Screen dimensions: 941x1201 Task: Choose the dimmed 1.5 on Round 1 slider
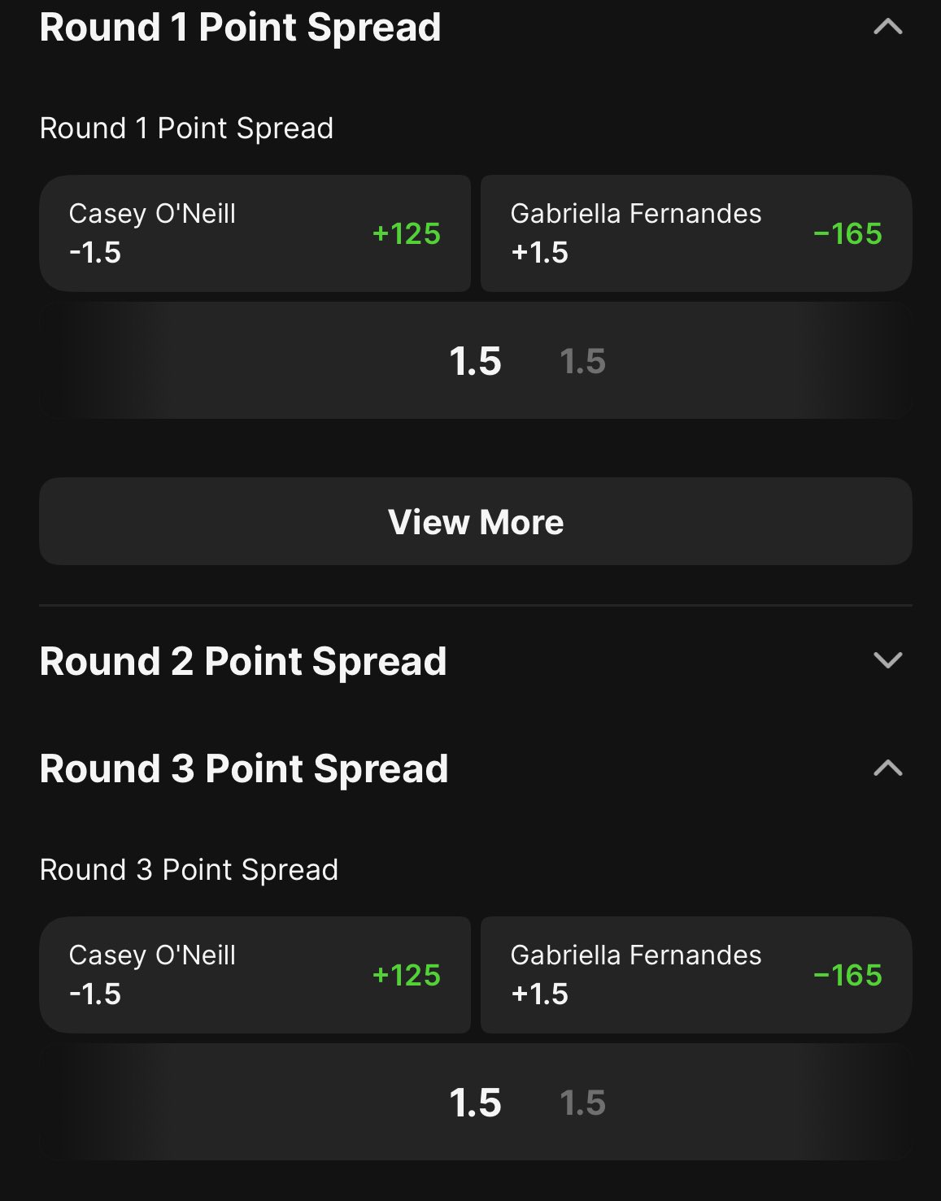[582, 362]
